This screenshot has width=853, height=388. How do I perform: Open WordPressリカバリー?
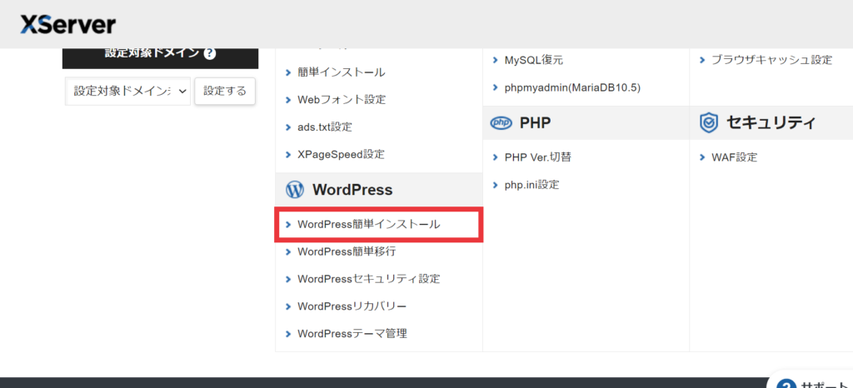coord(352,306)
